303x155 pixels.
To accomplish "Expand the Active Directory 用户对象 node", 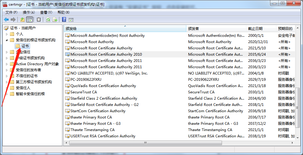I will click(x=7, y=64).
